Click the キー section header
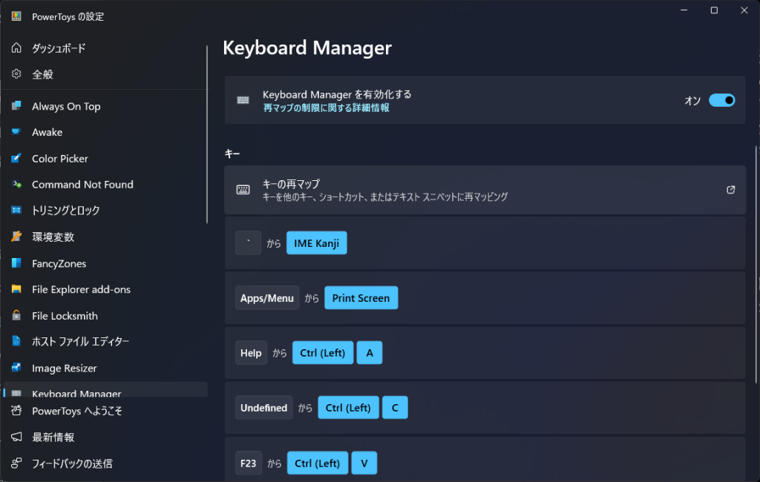 (x=232, y=153)
